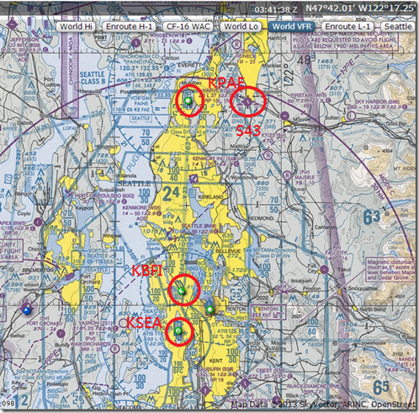Select the Harvey Field airport symbol
This screenshot has height=413, width=419.
(247, 101)
